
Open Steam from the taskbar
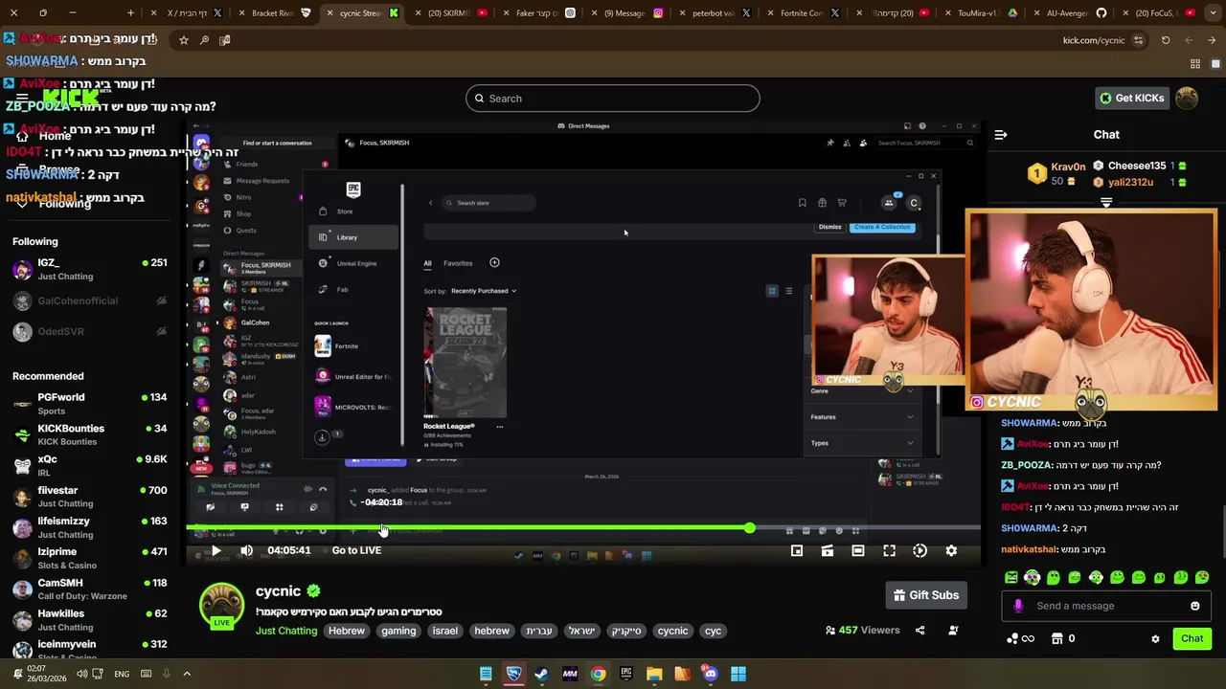542,674
